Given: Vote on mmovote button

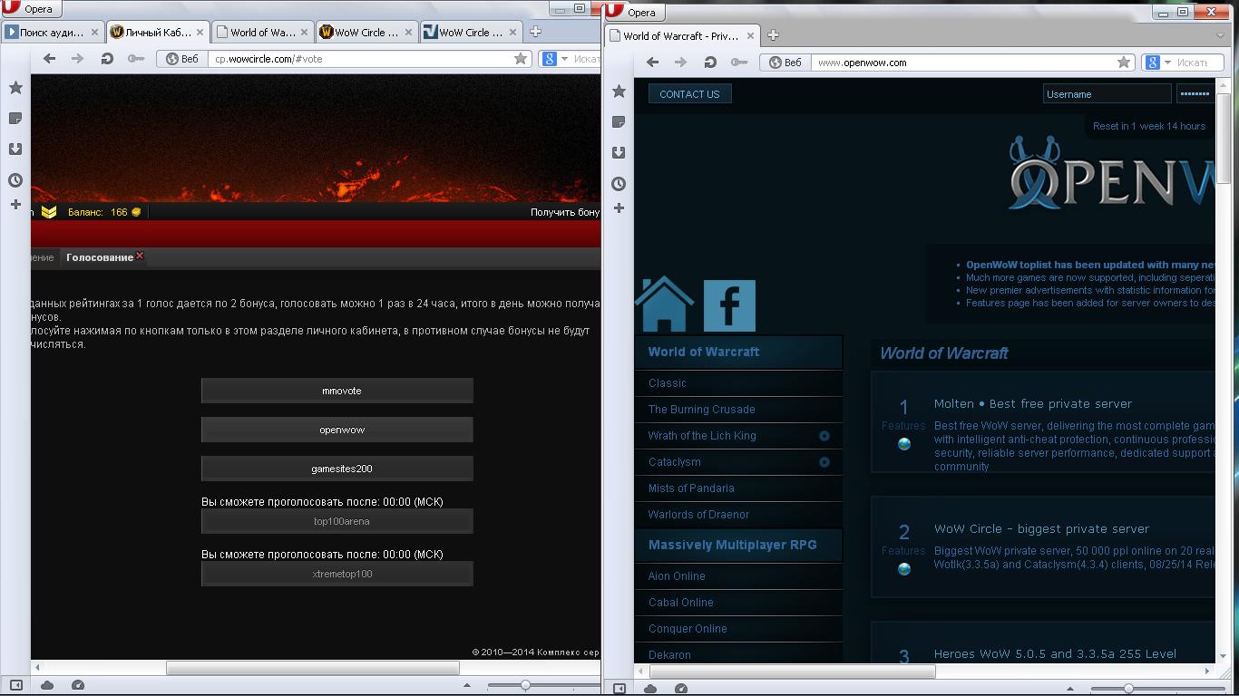Looking at the screenshot, I should click(337, 391).
